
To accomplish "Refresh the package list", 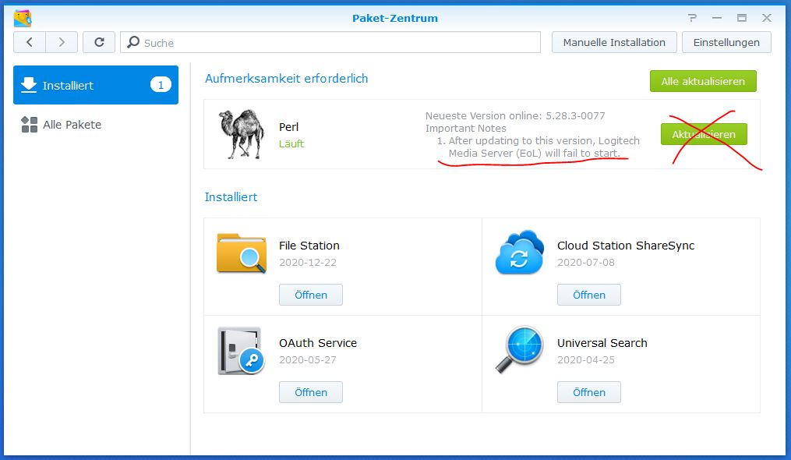I will pyautogui.click(x=99, y=42).
